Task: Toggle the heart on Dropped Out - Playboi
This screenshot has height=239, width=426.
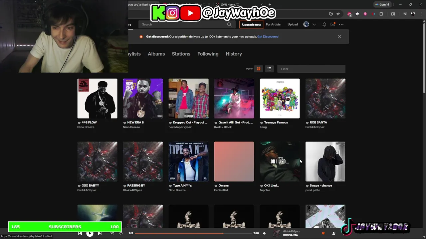Action: [170, 122]
